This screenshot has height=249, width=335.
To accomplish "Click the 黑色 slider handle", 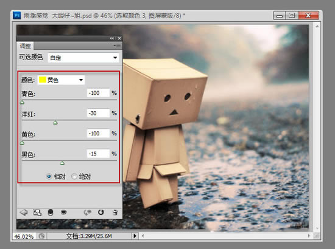I will tap(62, 163).
